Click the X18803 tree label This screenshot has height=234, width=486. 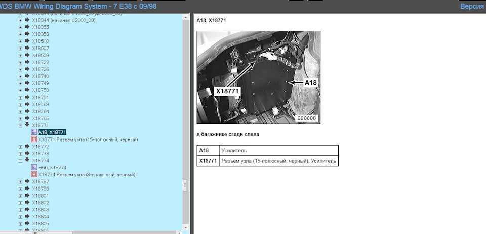click(x=40, y=210)
